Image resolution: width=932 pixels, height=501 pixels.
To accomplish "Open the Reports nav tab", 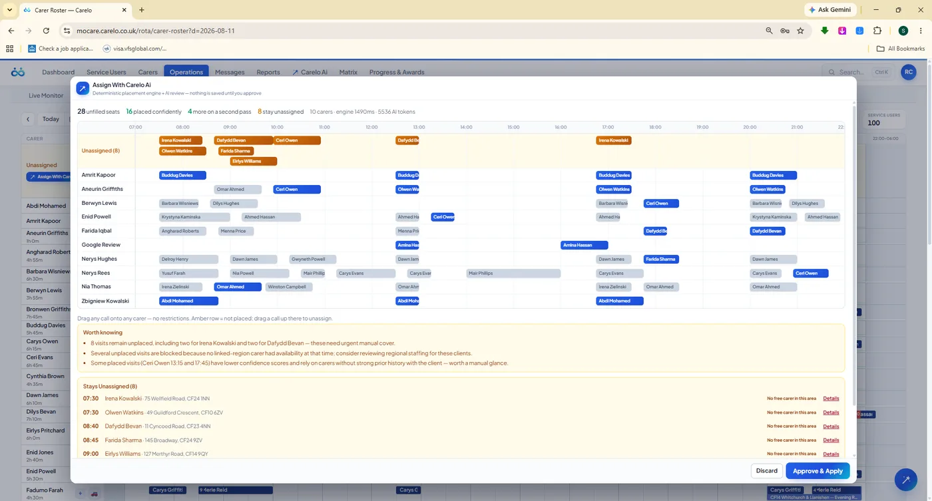I will click(268, 72).
